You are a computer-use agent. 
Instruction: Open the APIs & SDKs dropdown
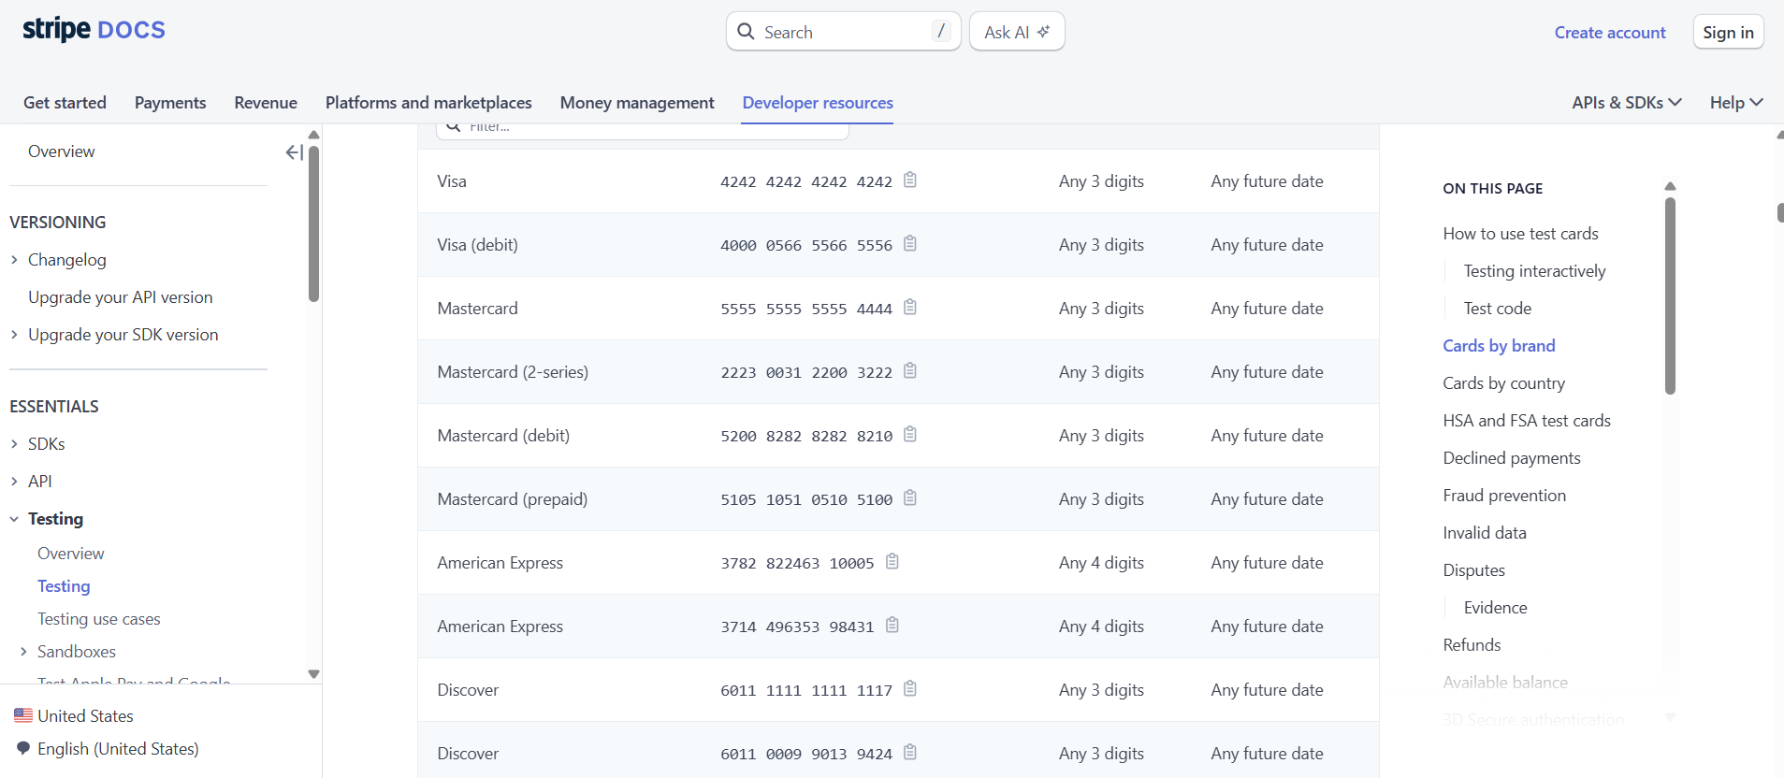[1626, 103]
